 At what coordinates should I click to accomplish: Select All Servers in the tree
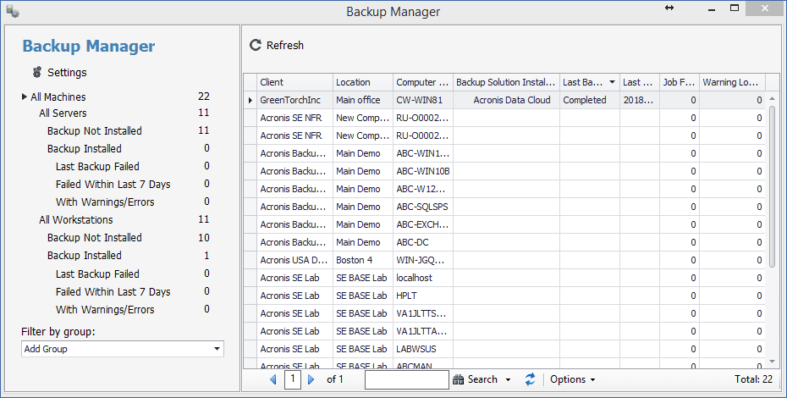click(63, 113)
